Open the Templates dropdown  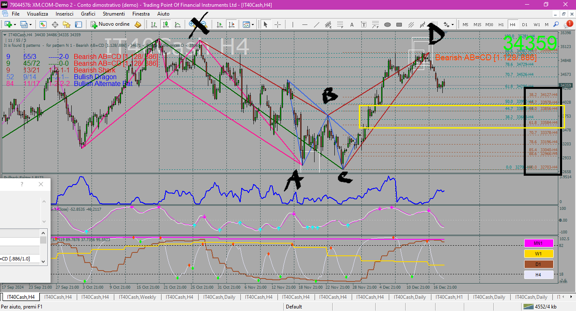click(x=248, y=24)
